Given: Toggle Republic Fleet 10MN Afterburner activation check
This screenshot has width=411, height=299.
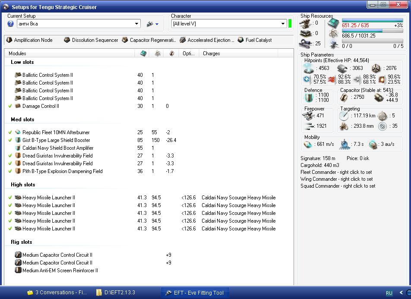Looking at the screenshot, I should [x=10, y=132].
